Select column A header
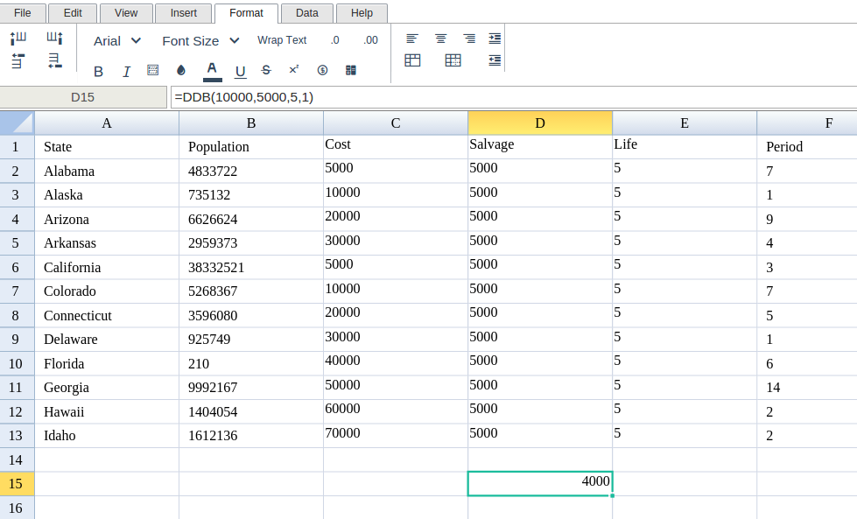857x519 pixels. (107, 123)
